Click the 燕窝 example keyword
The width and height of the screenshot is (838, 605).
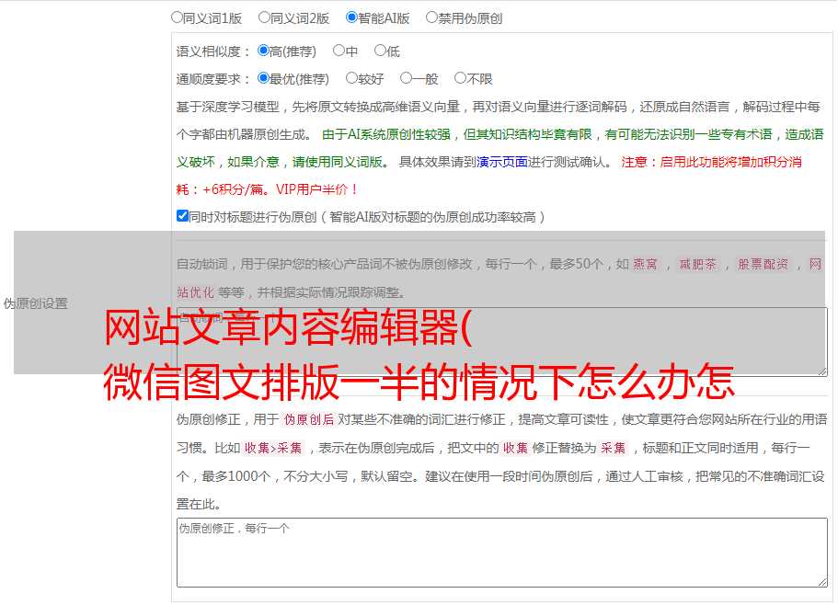click(646, 264)
